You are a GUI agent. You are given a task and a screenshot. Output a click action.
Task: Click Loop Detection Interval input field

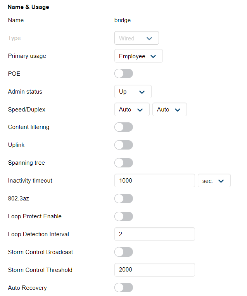[154, 234]
